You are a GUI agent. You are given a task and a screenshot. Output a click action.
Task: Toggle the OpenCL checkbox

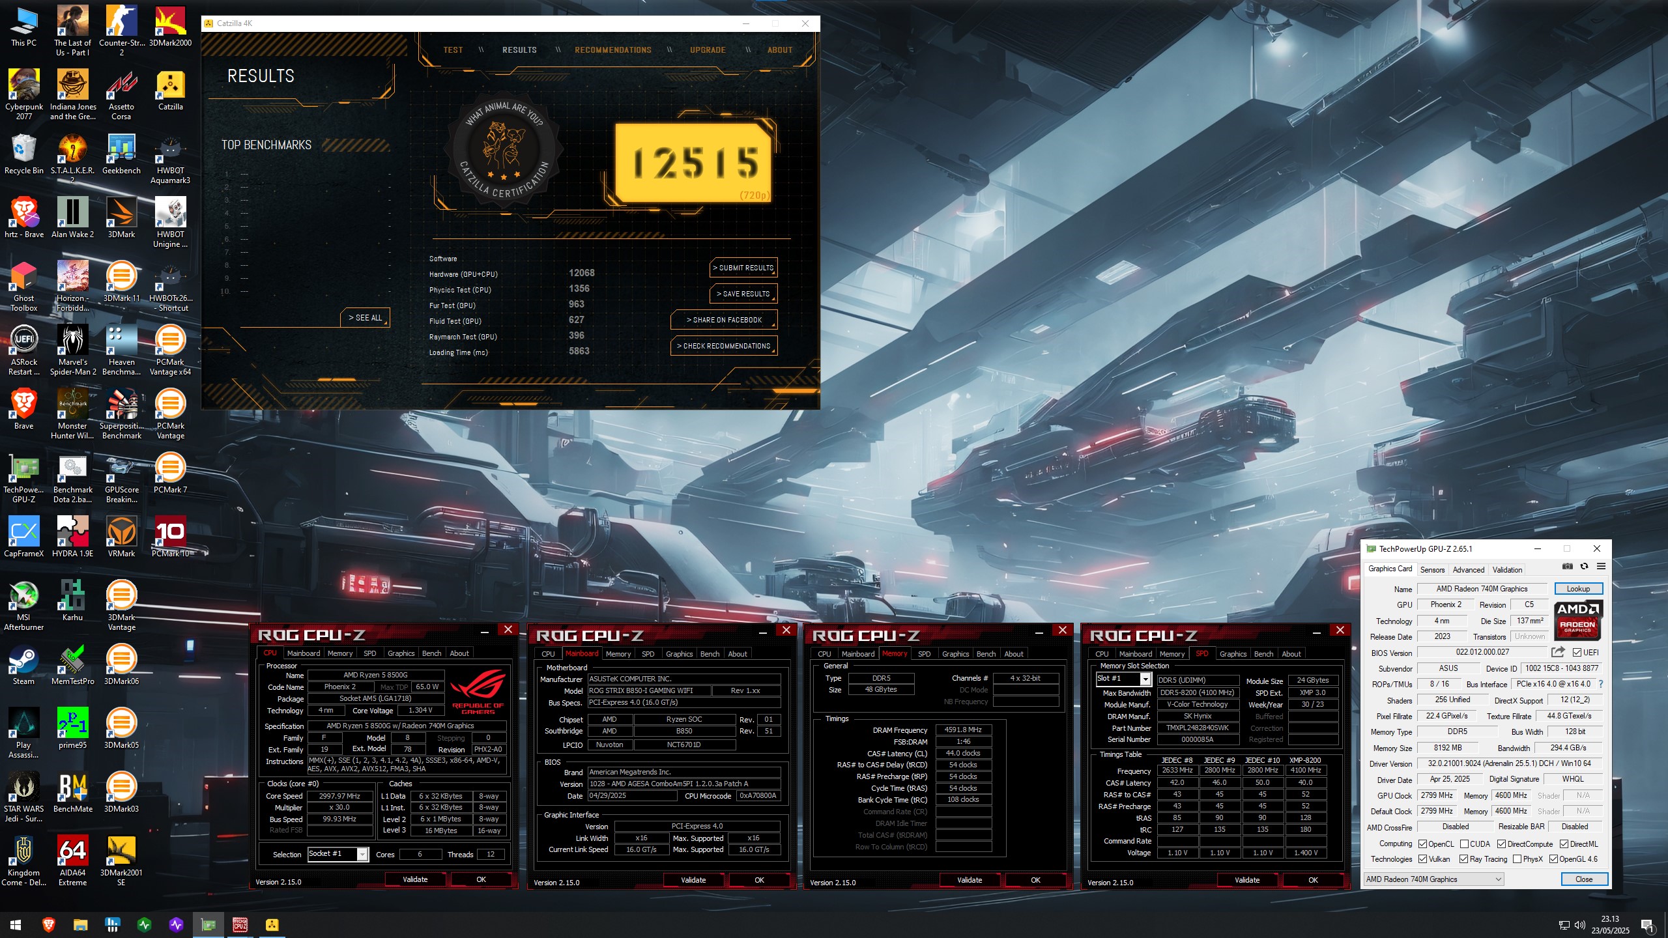click(x=1422, y=844)
